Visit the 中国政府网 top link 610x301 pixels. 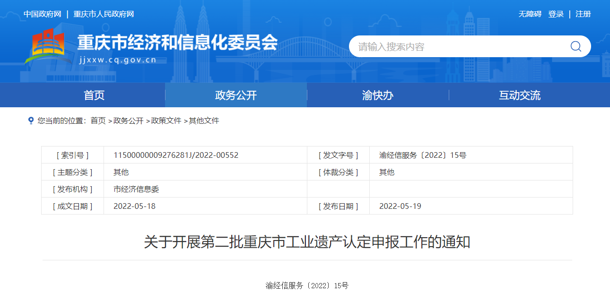pos(43,14)
